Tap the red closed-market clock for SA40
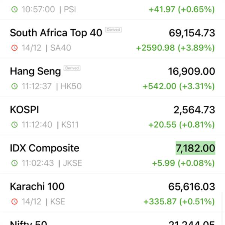This screenshot has height=225, width=225. [x=15, y=48]
